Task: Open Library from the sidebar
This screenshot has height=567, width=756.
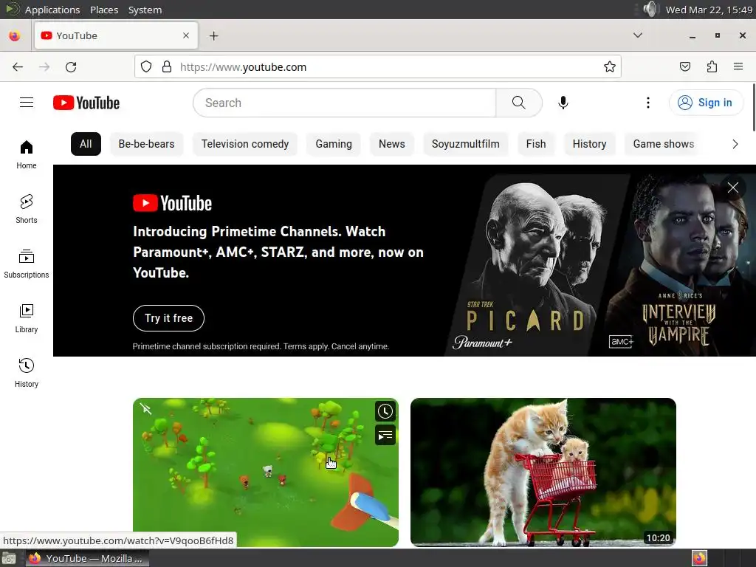Action: pyautogui.click(x=27, y=318)
